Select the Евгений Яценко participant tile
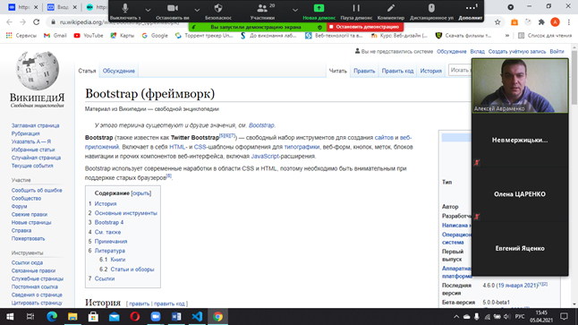The height and width of the screenshot is (325, 578). pos(520,249)
